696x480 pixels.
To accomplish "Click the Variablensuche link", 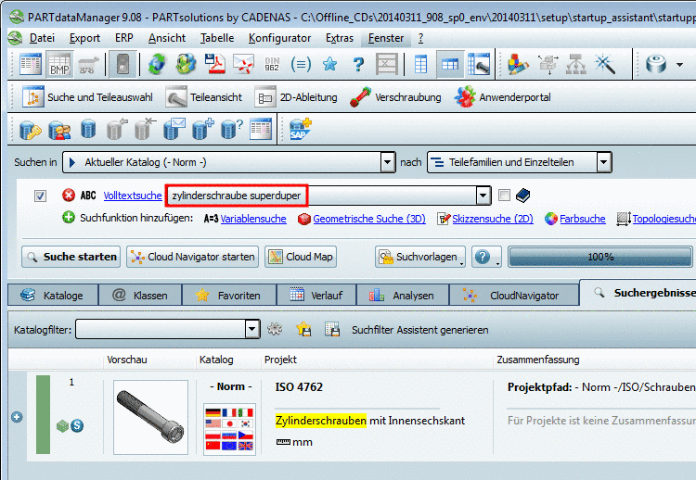I will click(253, 219).
